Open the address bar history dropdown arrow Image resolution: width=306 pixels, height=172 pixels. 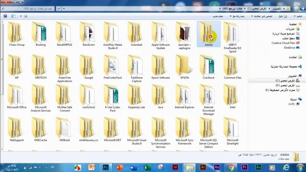coord(64,9)
